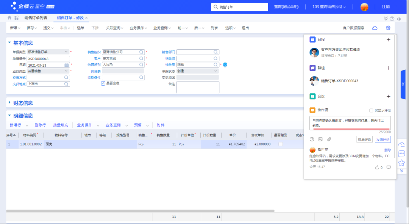Like 岳世英's comment with thumbs-up

tap(377, 168)
